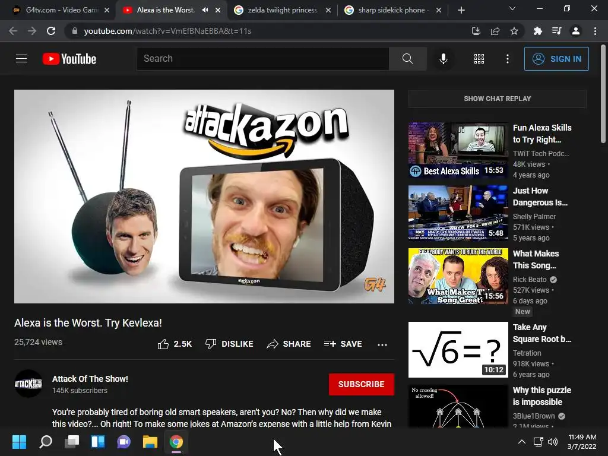Open the Attack Of The Show channel avatar
The height and width of the screenshot is (456, 608).
[x=28, y=384]
